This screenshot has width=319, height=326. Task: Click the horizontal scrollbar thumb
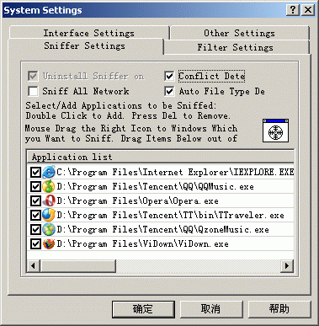(77, 265)
